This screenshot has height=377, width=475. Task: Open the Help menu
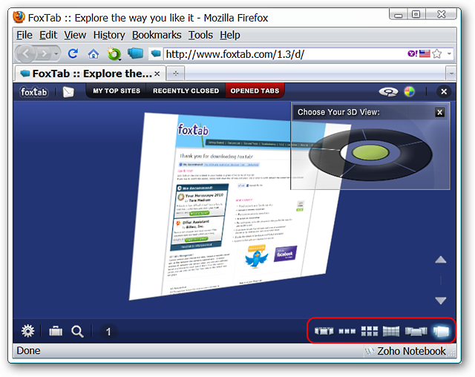pyautogui.click(x=230, y=35)
